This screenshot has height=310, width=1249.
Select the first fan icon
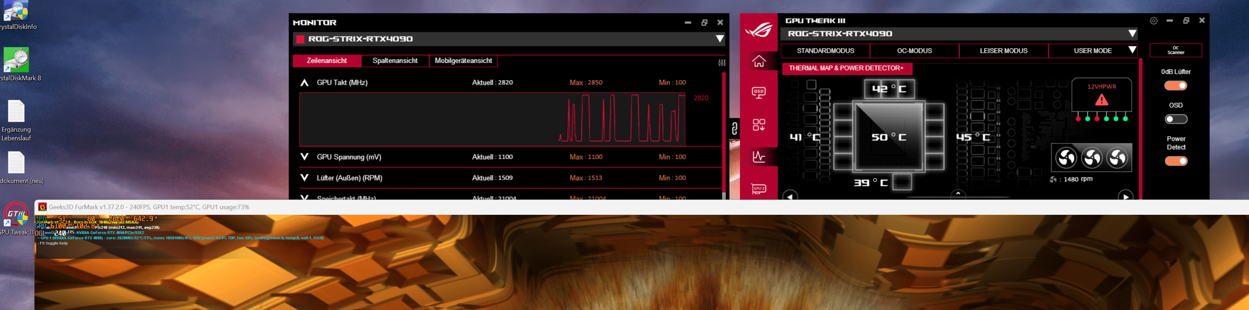click(1066, 158)
